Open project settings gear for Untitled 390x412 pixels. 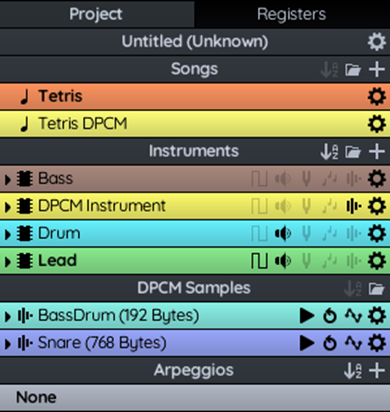(376, 42)
